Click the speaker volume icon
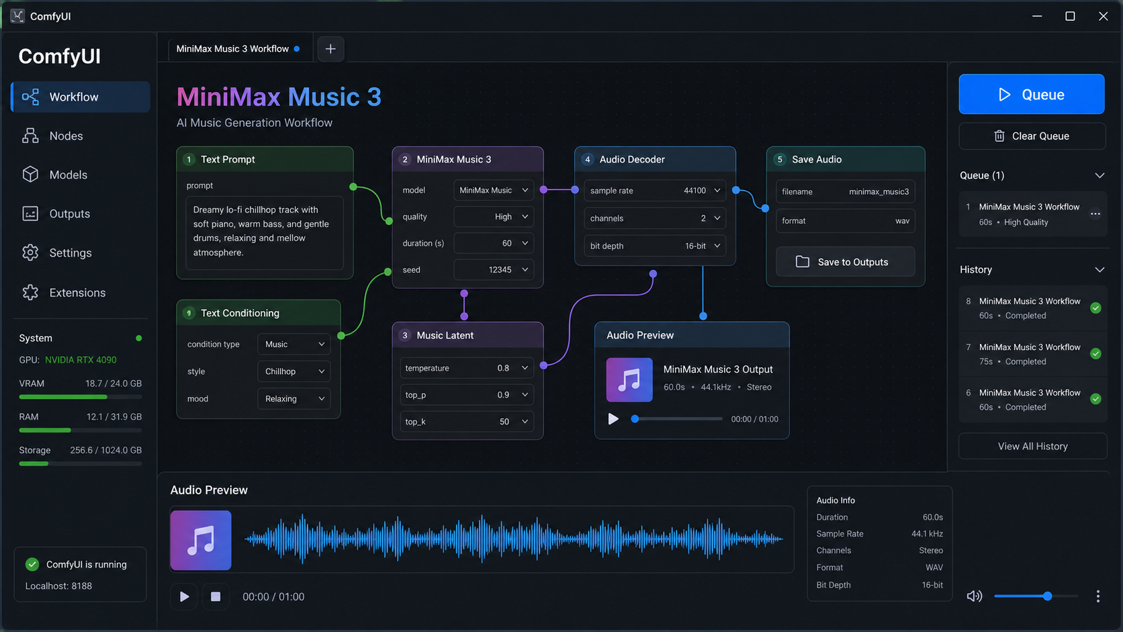The width and height of the screenshot is (1123, 632). [974, 596]
